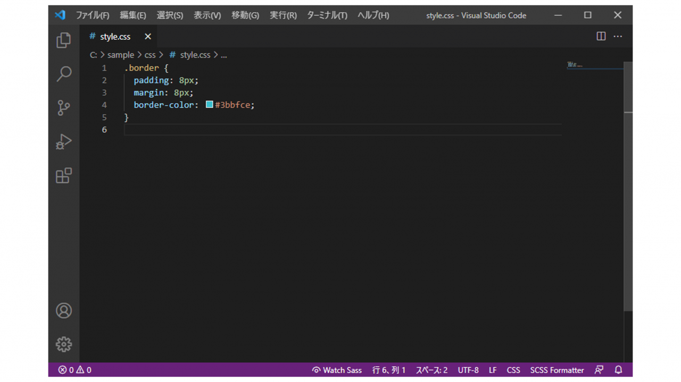Viewport: 681px width, 382px height.
Task: Open the feedback icon in status bar
Action: click(x=599, y=370)
